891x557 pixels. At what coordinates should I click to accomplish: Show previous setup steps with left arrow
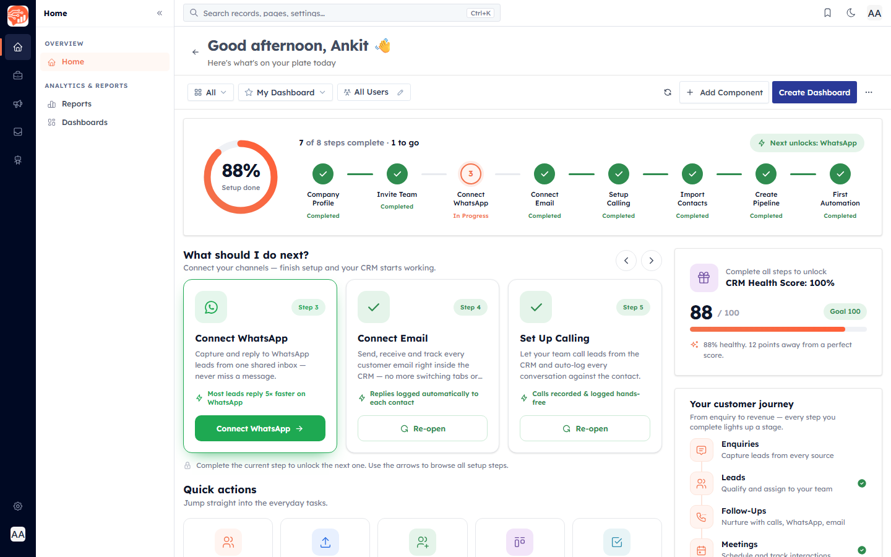click(x=626, y=261)
